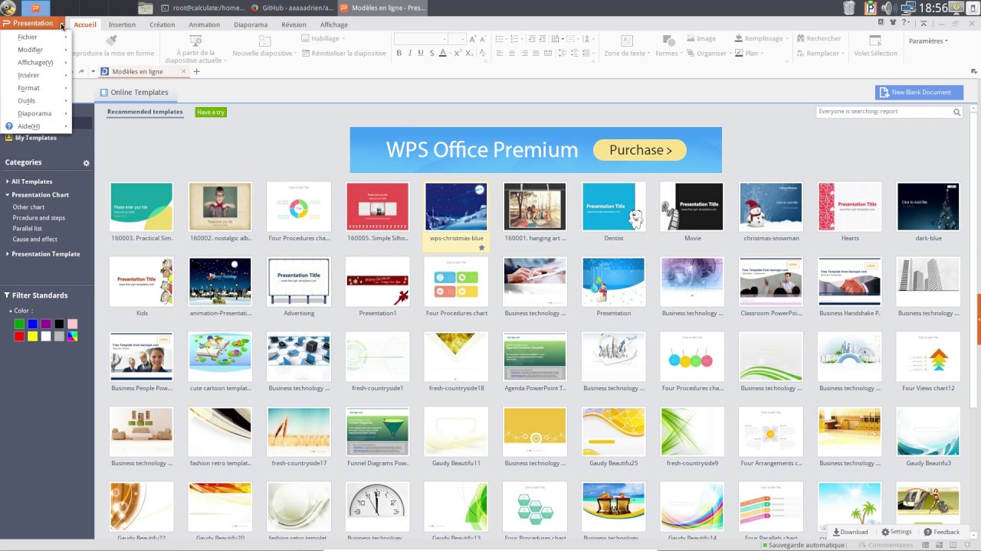
Task: Click the bulleted list icon
Action: pos(500,39)
